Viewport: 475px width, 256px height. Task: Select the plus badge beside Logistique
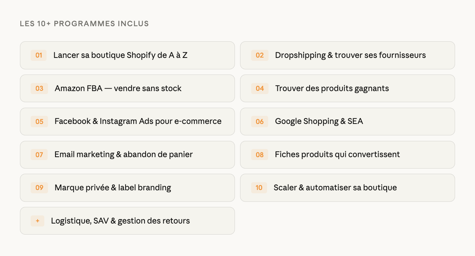[x=37, y=221]
